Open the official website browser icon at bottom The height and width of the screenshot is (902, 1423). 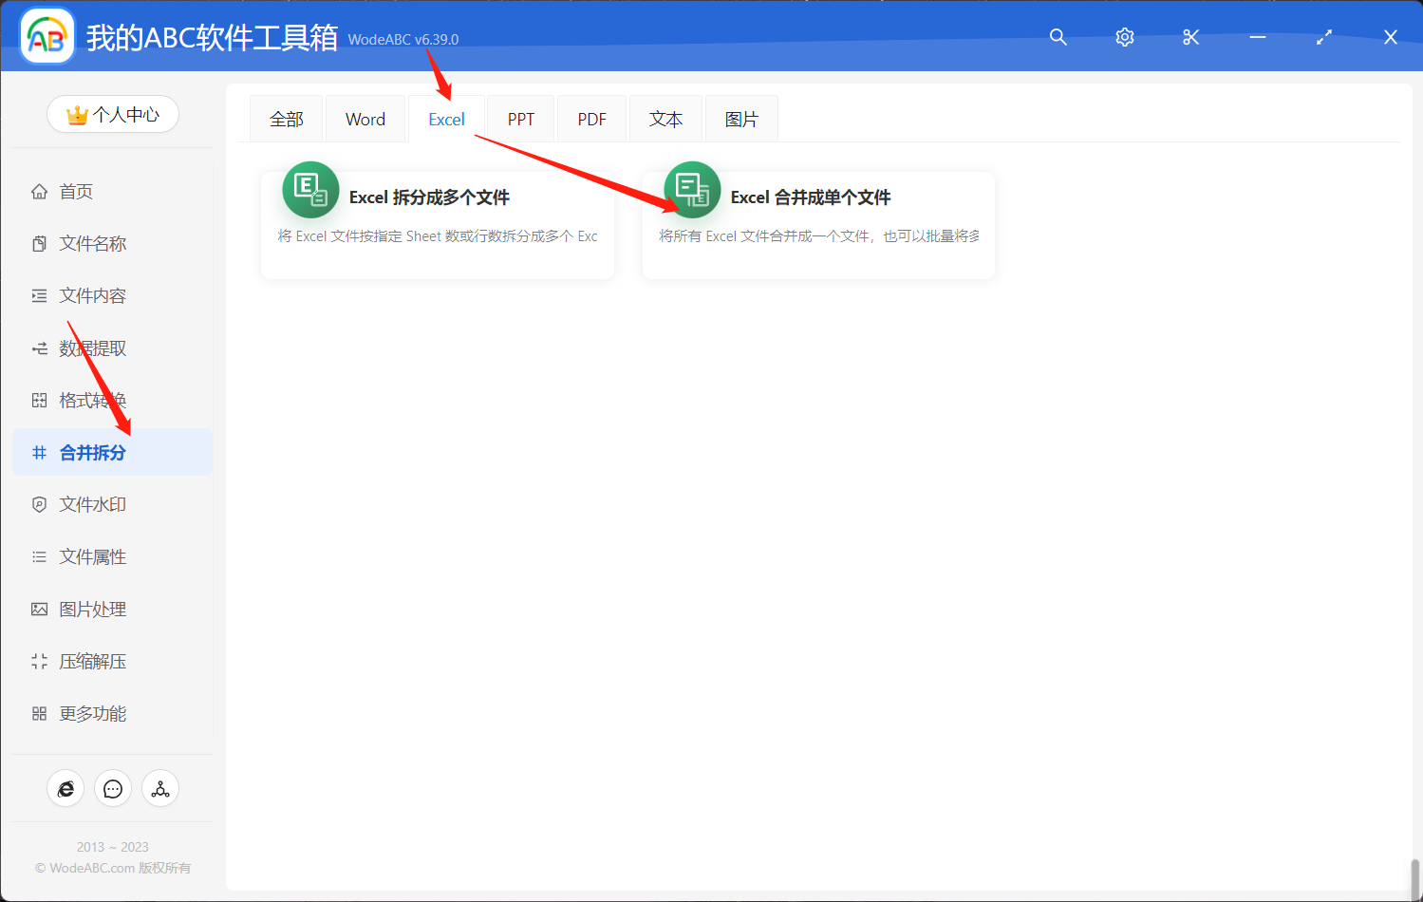tap(66, 788)
